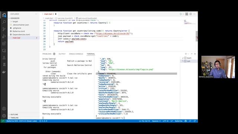Screen dimensions: 238x134
Task: Click the presenter webcam thumbnail
Action: point(218,67)
